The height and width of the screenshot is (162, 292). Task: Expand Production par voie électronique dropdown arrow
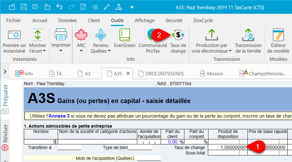coord(230,51)
